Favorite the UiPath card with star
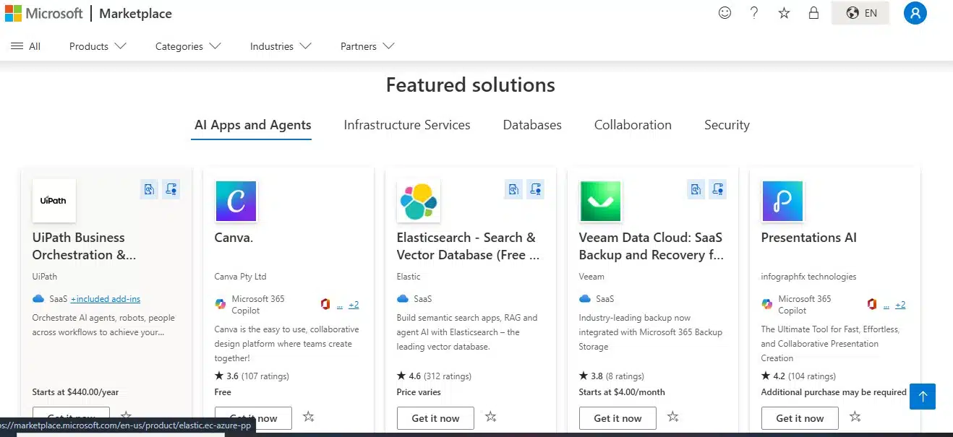Image resolution: width=953 pixels, height=437 pixels. pyautogui.click(x=126, y=416)
